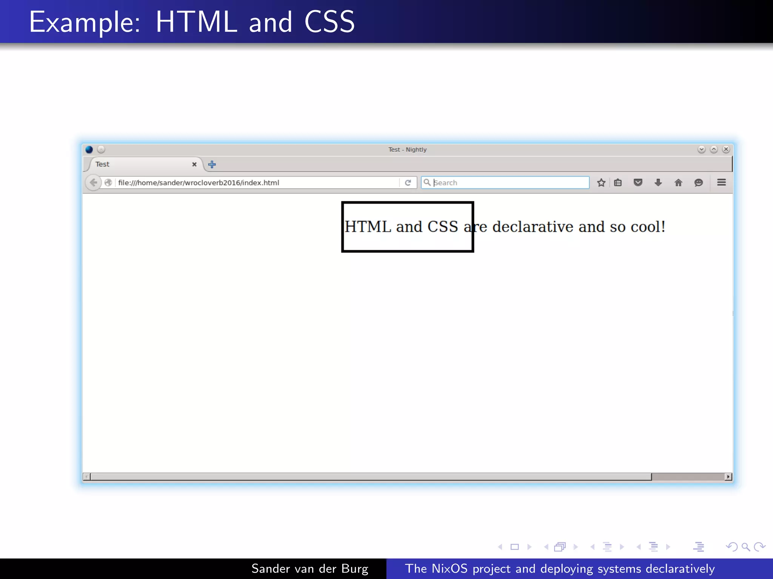Click author name Sander van der Burg

pos(310,569)
